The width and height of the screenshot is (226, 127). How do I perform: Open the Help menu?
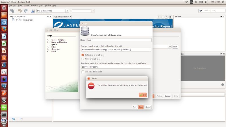pyautogui.click(x=54, y=5)
